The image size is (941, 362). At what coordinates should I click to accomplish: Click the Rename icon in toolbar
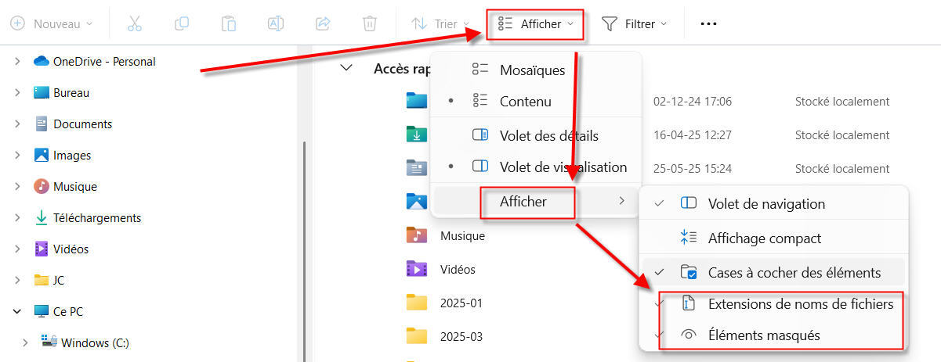coord(276,23)
